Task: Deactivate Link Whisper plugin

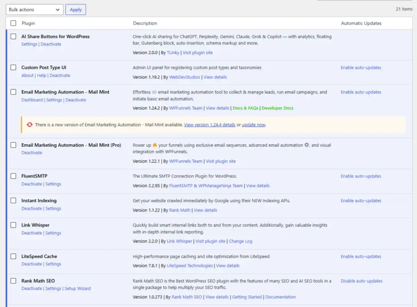Action: pos(32,233)
